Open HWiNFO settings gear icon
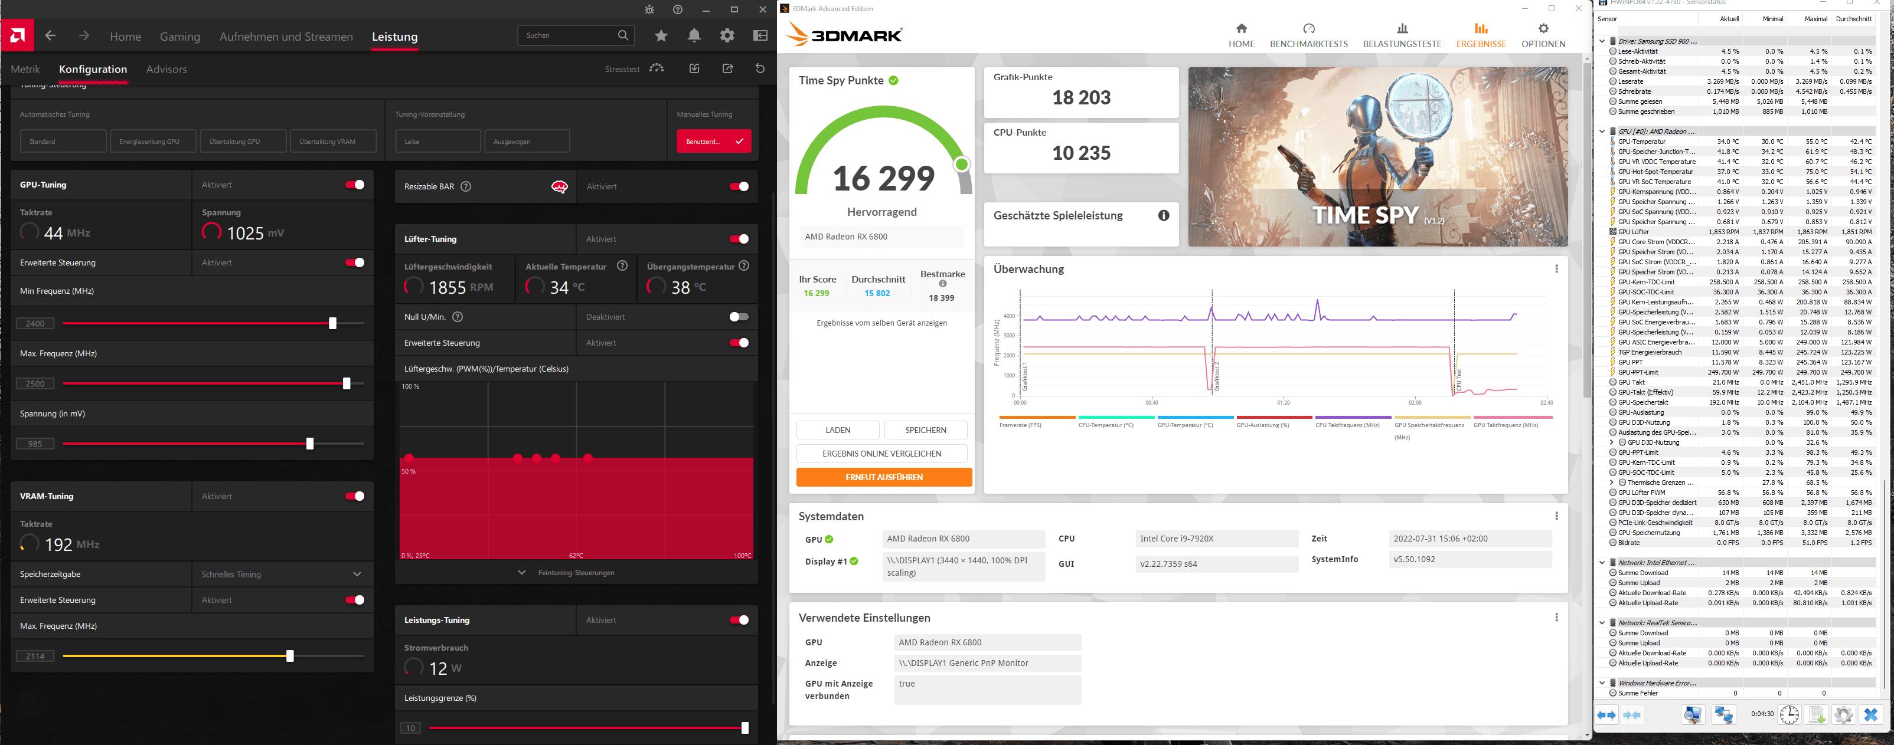 click(1843, 714)
